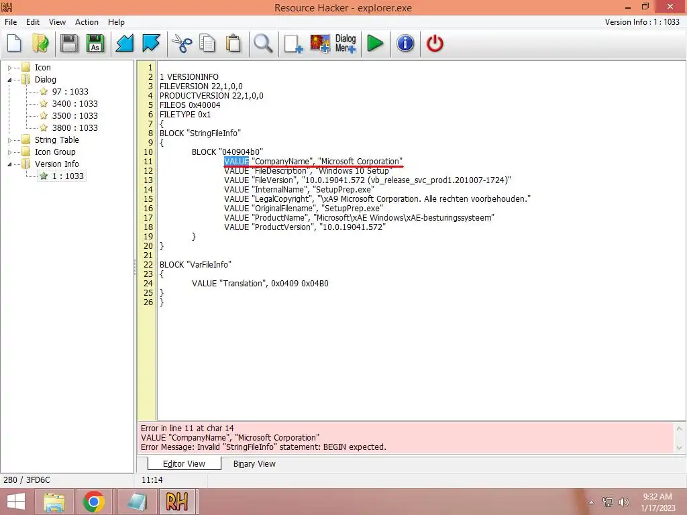This screenshot has width=687, height=515.
Task: Open the Windows Start button
Action: 16,502
